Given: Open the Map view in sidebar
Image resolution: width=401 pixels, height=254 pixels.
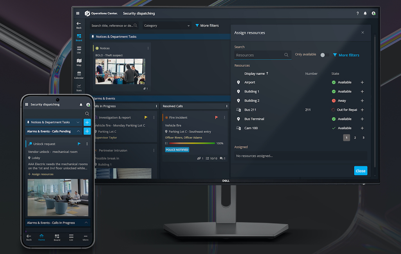Looking at the screenshot, I should tap(79, 62).
